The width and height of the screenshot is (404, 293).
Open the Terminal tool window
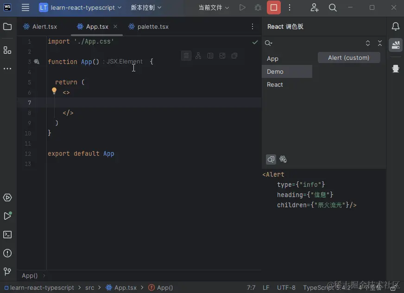coord(7,235)
